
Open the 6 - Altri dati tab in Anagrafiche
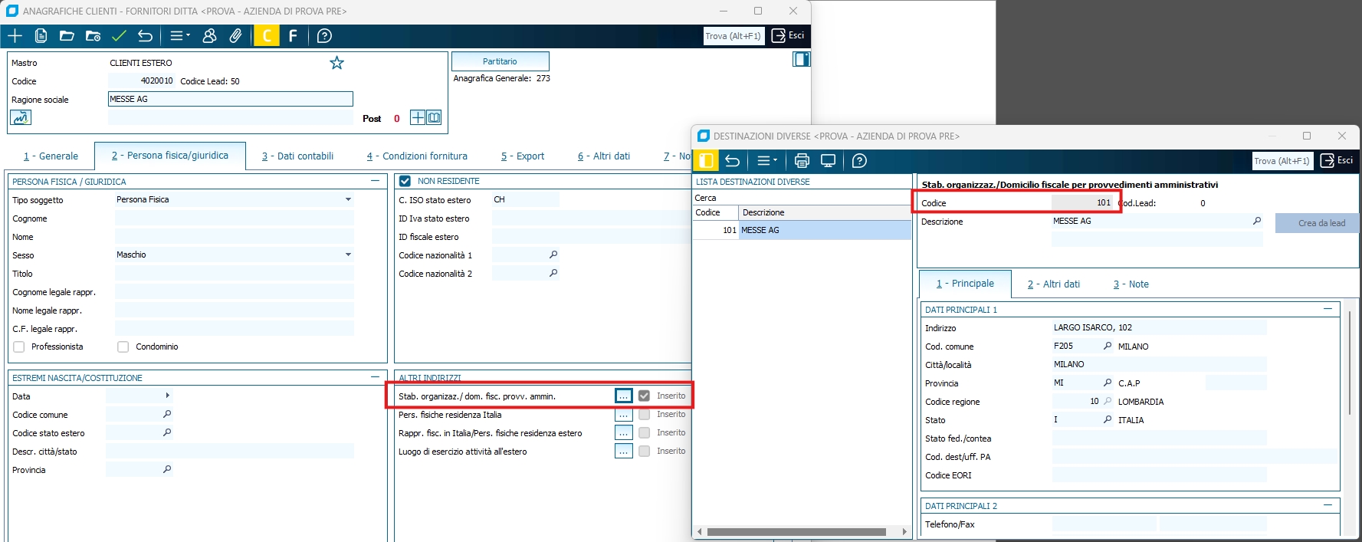click(604, 156)
